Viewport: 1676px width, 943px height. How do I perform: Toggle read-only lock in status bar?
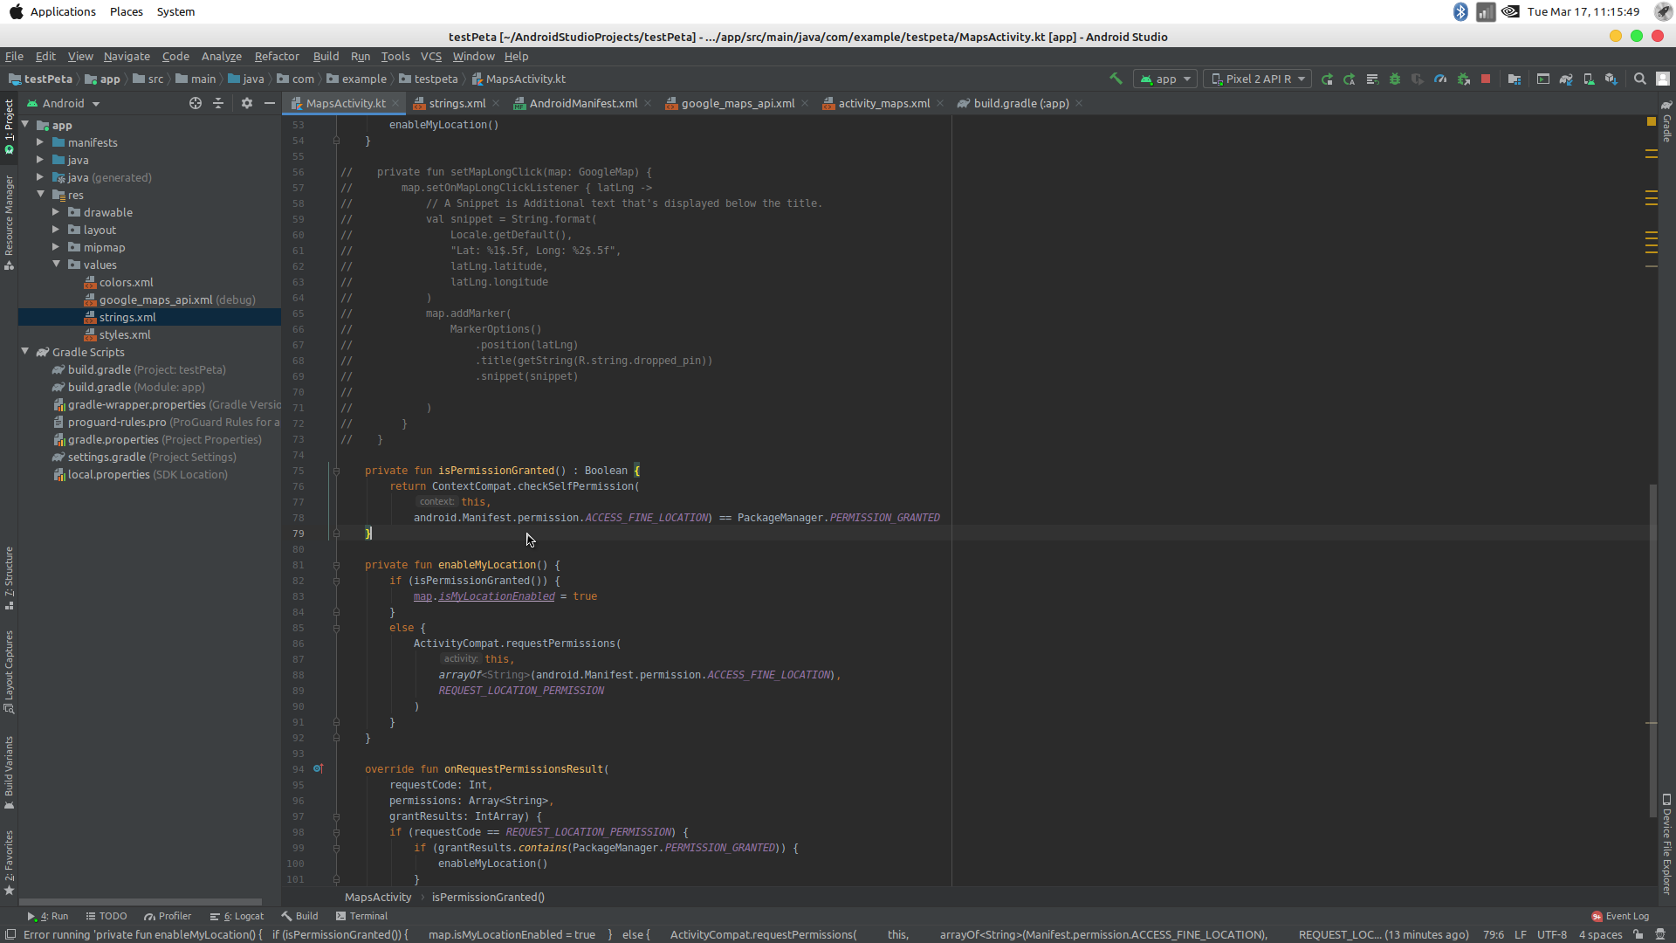tap(1638, 934)
